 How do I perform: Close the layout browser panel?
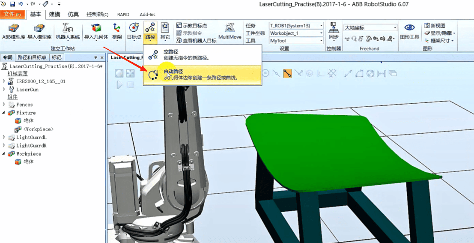pyautogui.click(x=102, y=57)
